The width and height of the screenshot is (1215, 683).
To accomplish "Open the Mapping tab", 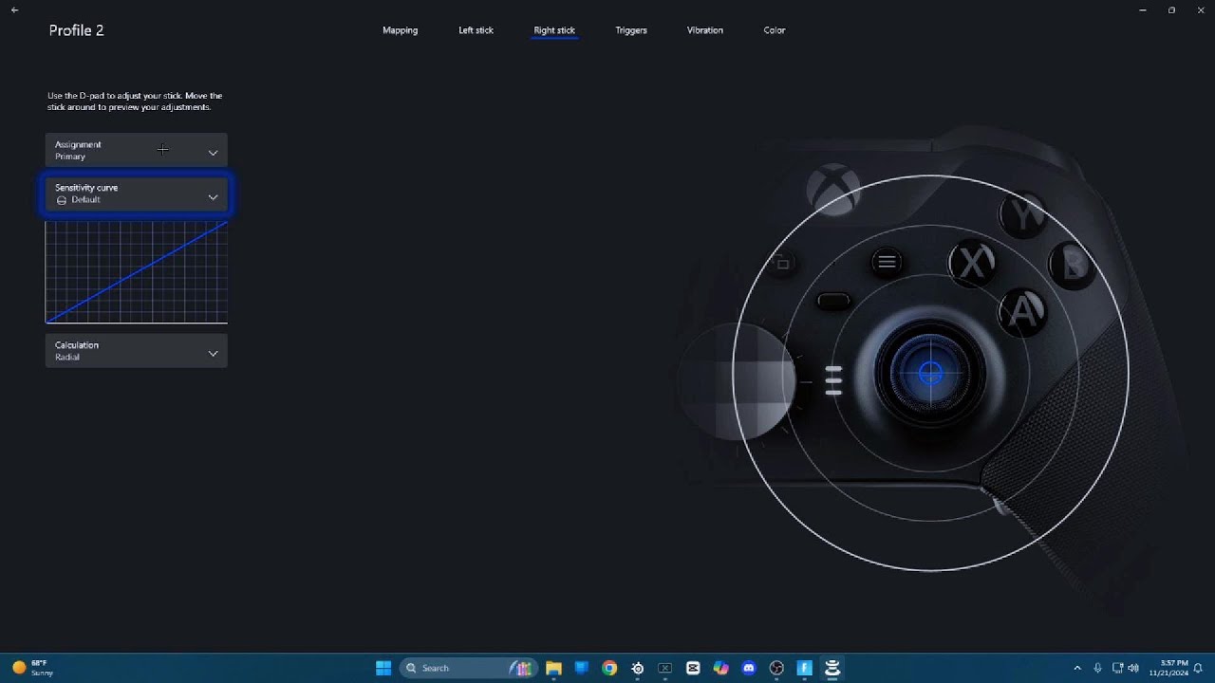I will click(x=400, y=30).
